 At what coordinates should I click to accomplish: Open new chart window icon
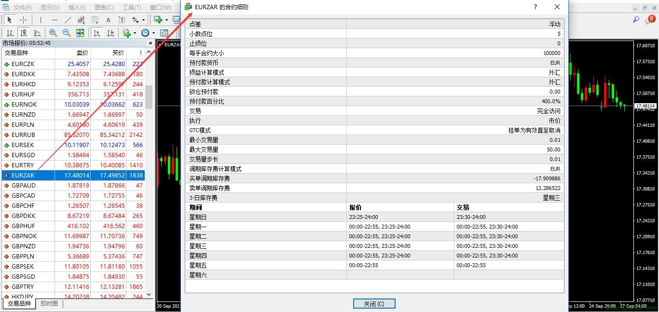tap(158, 20)
